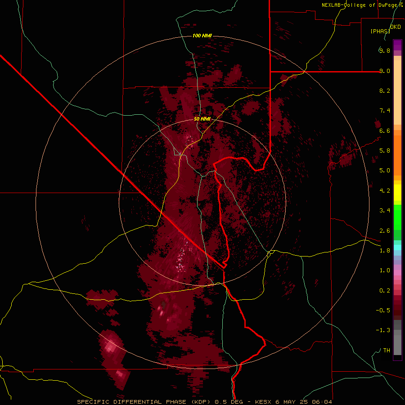Screen dimensions: 405x405
Task: Click the '6 MAY 25' date text
Action: 291,402
